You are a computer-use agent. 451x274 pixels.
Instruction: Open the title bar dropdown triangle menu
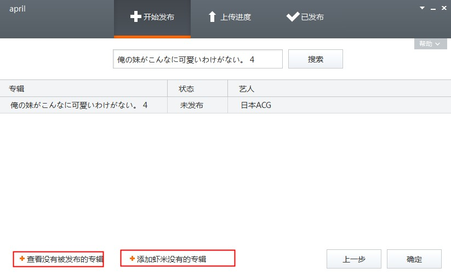pyautogui.click(x=423, y=8)
